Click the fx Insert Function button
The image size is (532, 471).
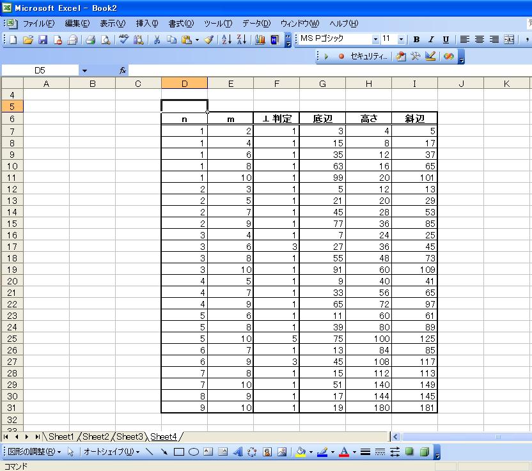pyautogui.click(x=123, y=70)
